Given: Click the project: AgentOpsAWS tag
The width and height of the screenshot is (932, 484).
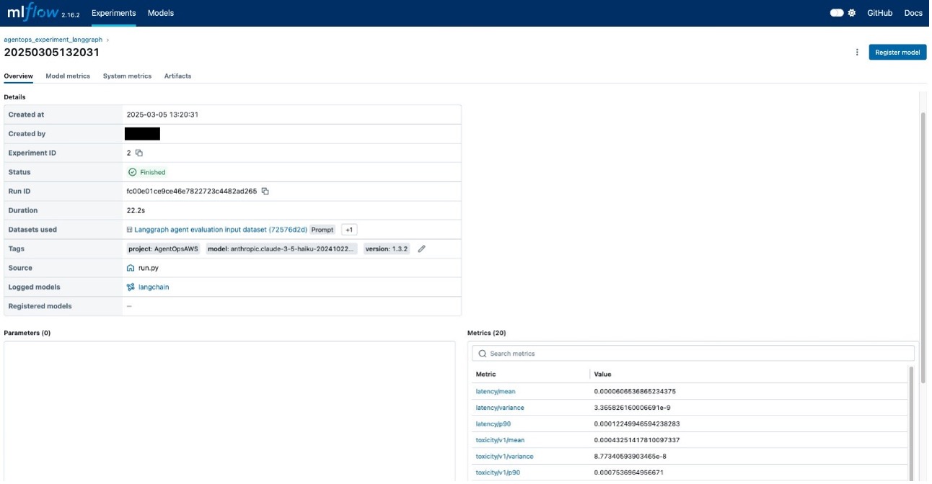Looking at the screenshot, I should pos(164,248).
